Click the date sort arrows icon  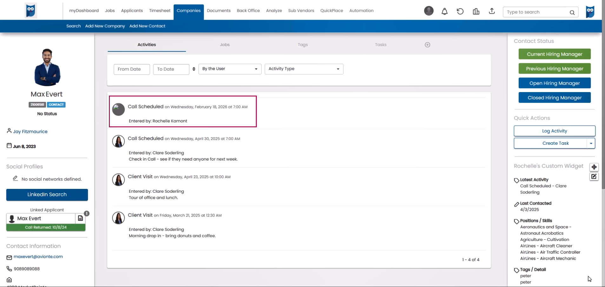tap(194, 69)
